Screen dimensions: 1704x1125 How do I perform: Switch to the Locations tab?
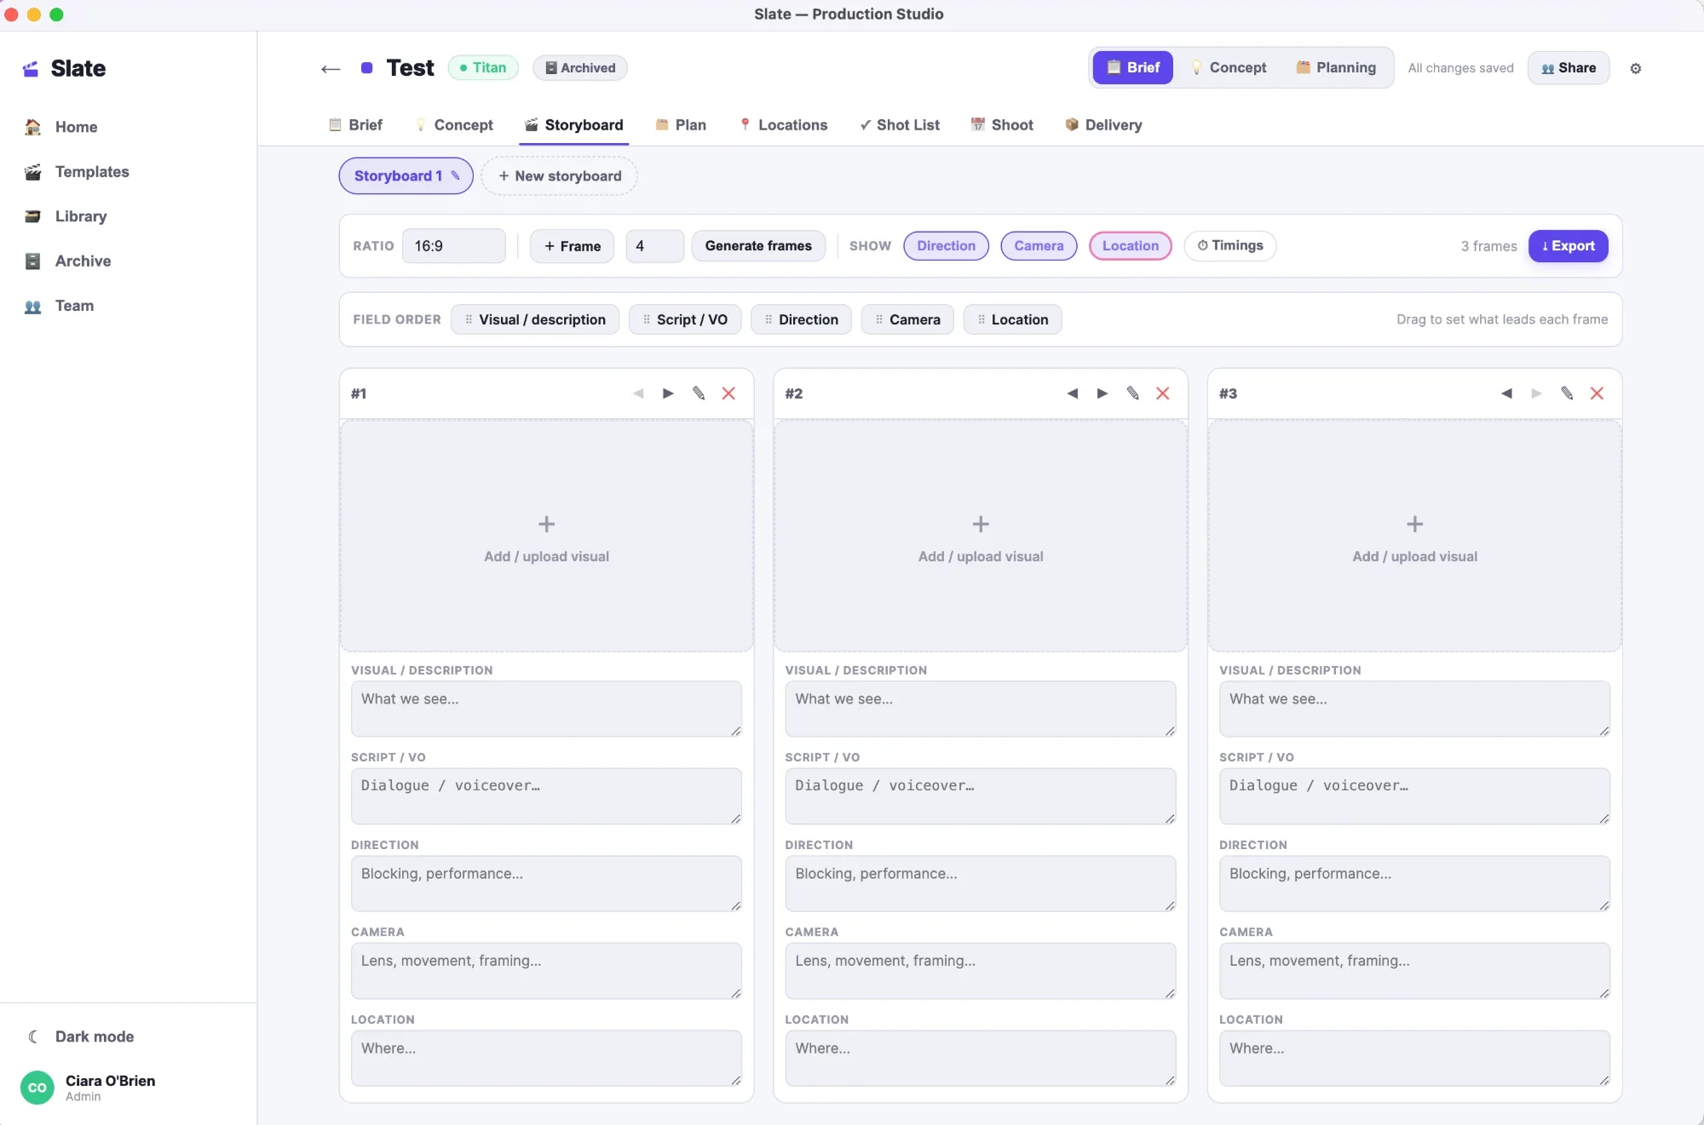[x=784, y=125]
